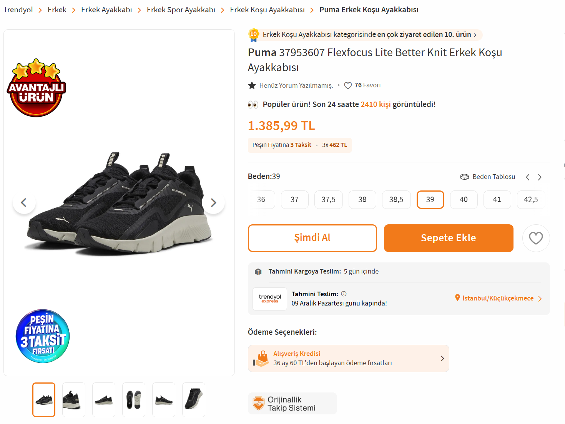The width and height of the screenshot is (565, 424).
Task: Select shoe size 38,5
Action: coord(396,200)
